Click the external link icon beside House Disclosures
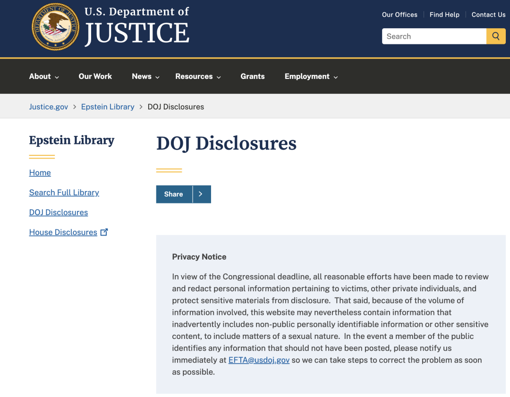Viewport: 510px width, 397px height. 104,232
